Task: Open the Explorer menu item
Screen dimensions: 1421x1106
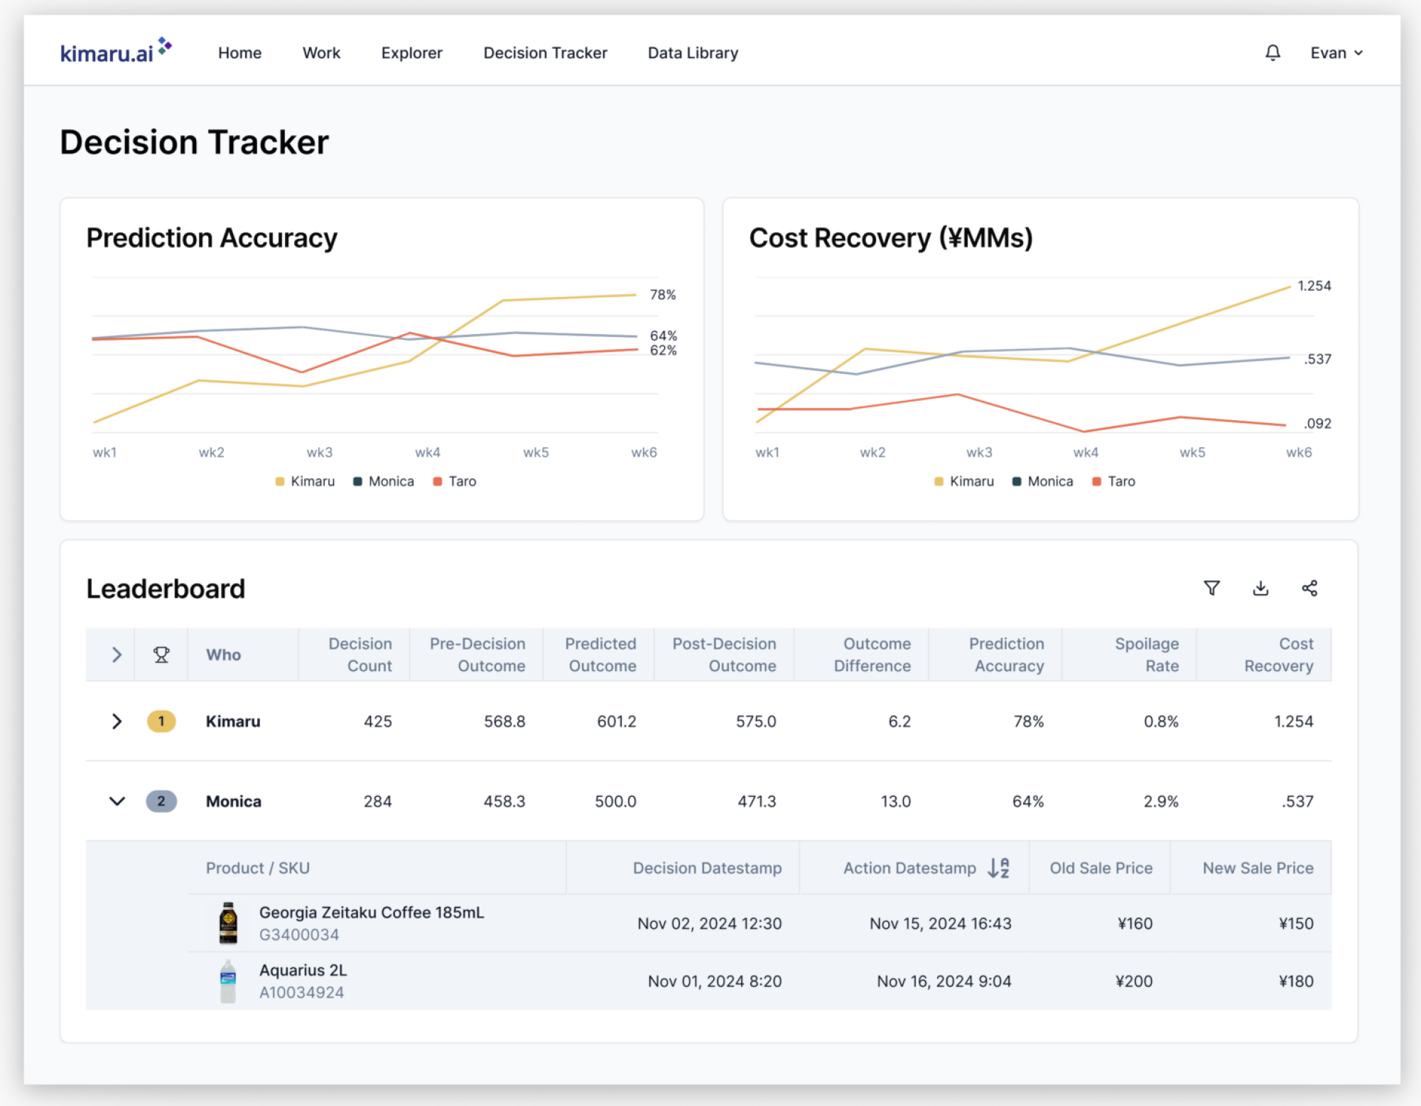Action: 411,53
